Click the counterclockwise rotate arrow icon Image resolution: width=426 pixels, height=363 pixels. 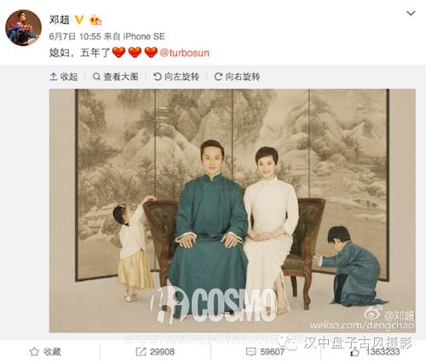pyautogui.click(x=157, y=77)
